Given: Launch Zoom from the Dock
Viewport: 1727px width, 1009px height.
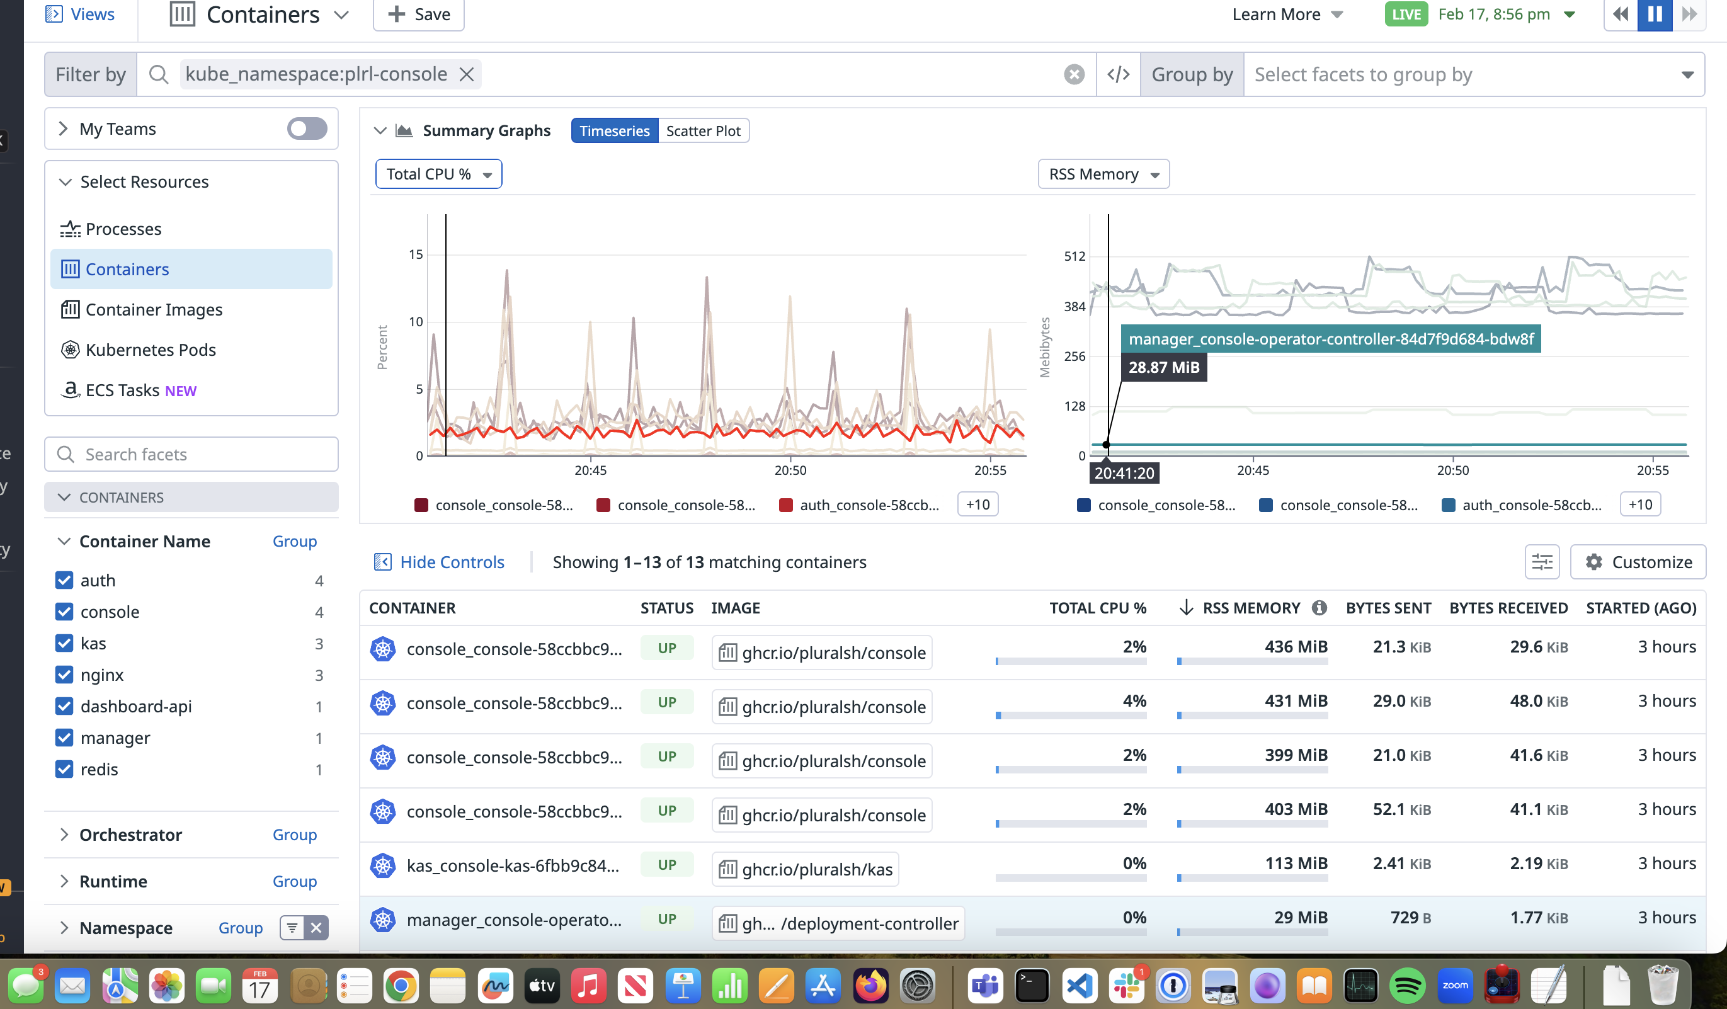Looking at the screenshot, I should [1454, 986].
